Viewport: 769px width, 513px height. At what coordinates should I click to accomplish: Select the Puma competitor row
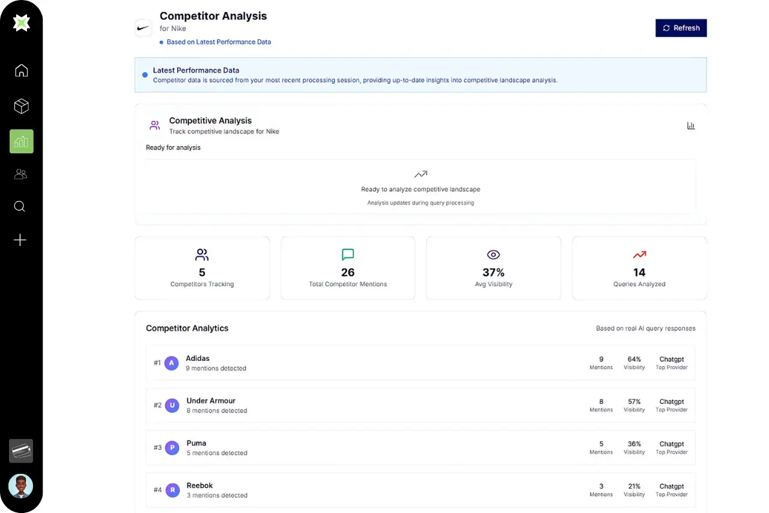click(420, 447)
